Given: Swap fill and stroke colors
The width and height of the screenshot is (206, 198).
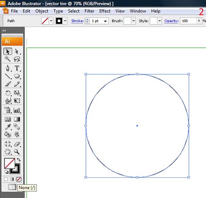Looking at the screenshot, I should (19, 160).
